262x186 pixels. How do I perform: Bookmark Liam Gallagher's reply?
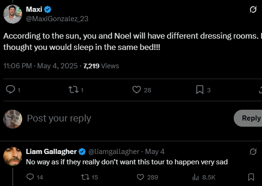click(x=251, y=177)
